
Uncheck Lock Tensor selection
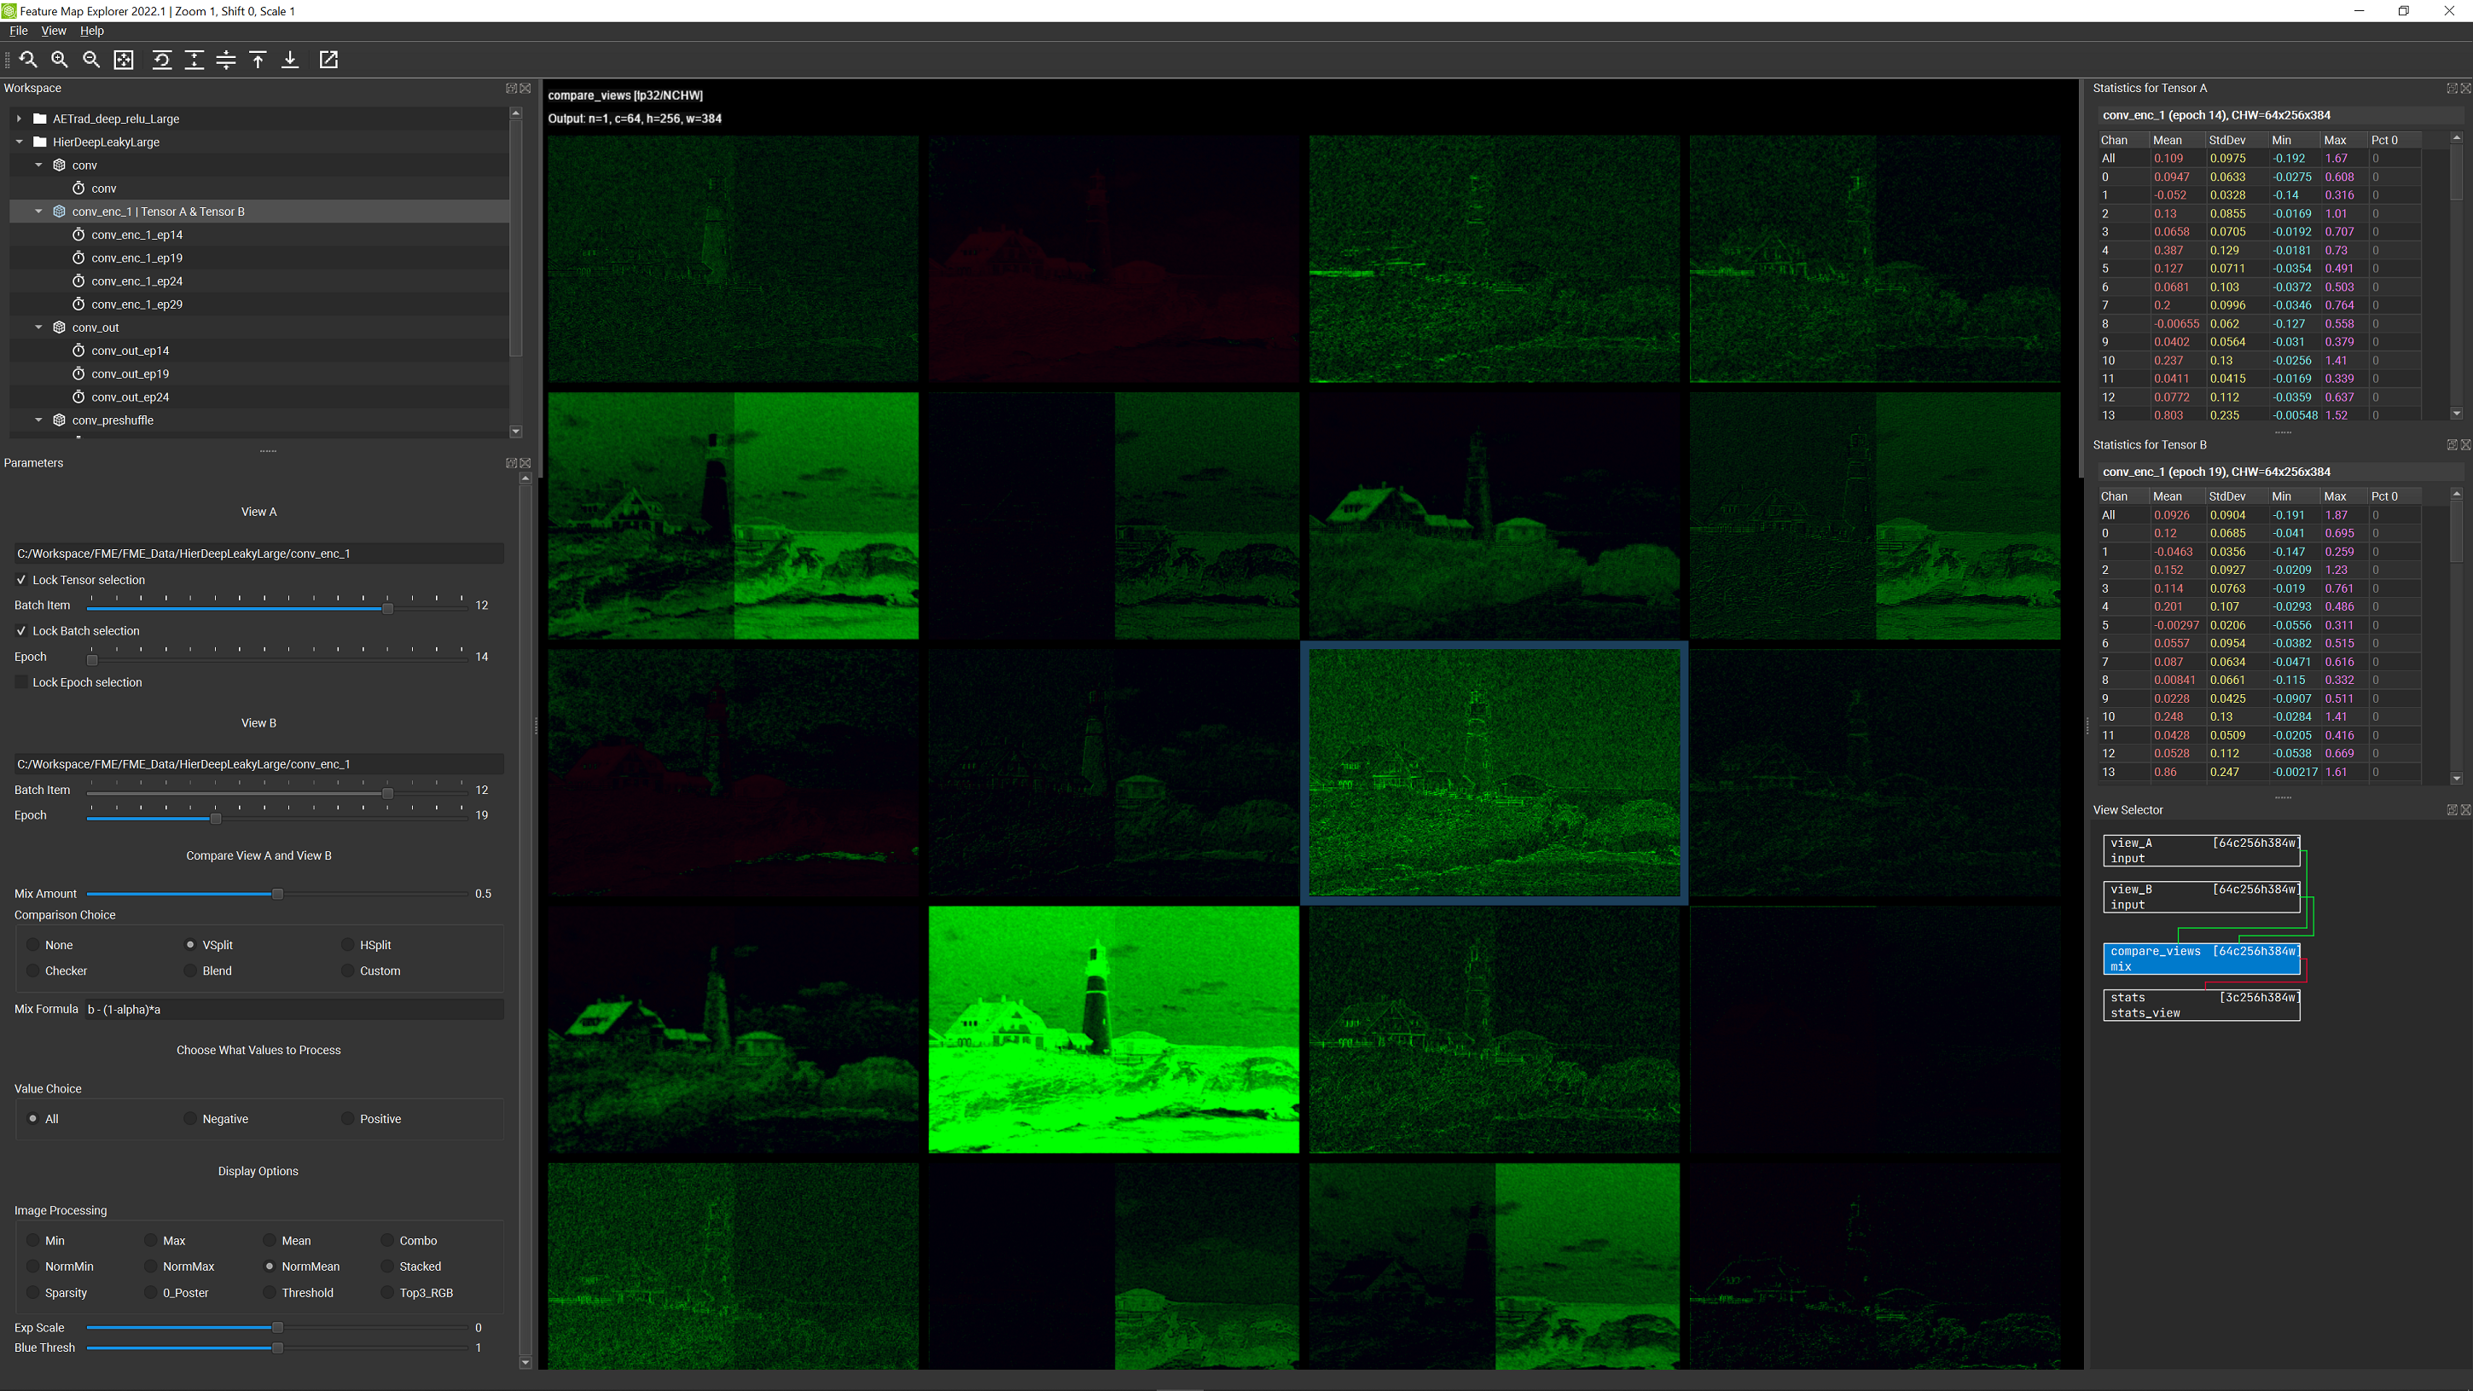(x=22, y=580)
